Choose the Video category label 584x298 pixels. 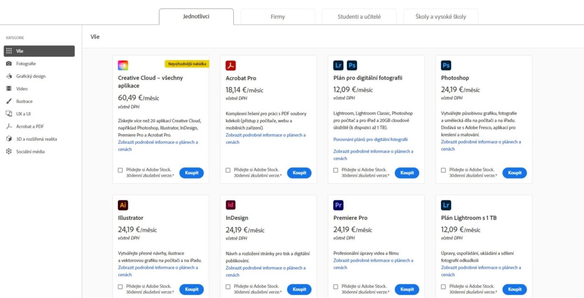(x=22, y=88)
